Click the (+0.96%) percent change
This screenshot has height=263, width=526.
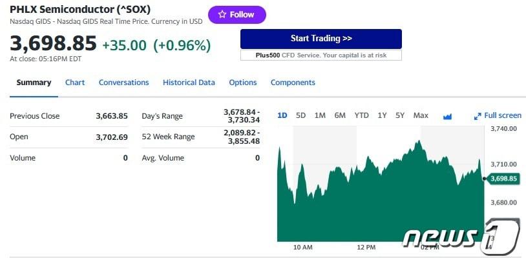coord(182,46)
